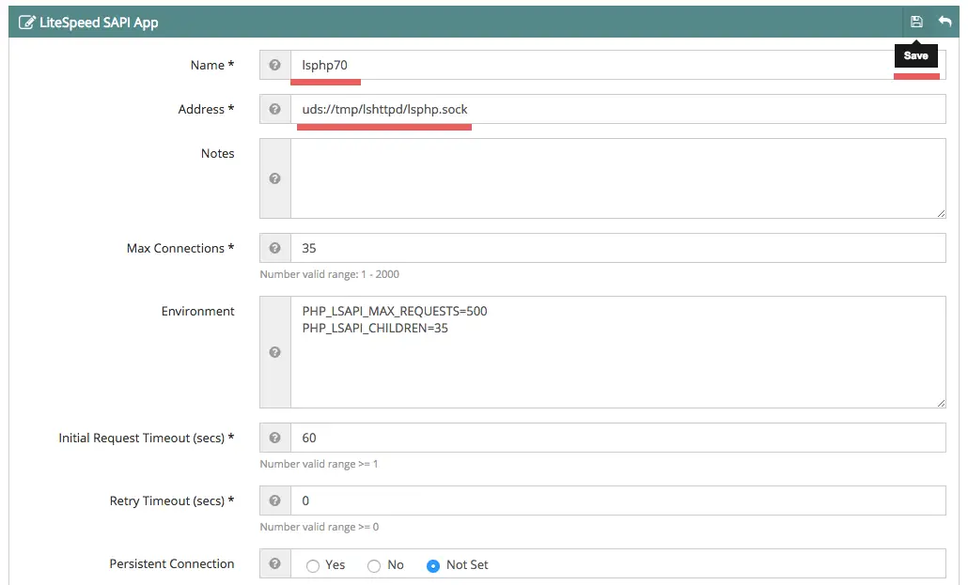Click the Notes textarea resize handle
This screenshot has height=585, width=968.
pos(941,213)
